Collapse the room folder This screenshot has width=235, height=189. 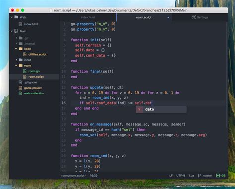click(16, 66)
